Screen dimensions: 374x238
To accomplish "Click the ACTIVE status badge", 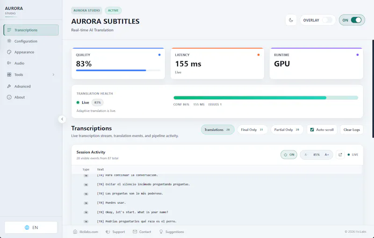I will point(113,10).
